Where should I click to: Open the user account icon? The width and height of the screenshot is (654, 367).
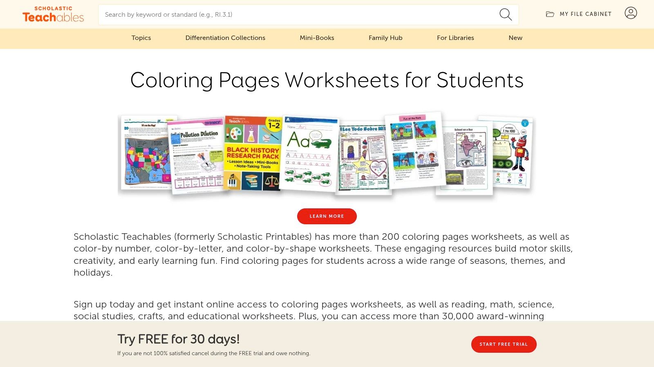(631, 13)
